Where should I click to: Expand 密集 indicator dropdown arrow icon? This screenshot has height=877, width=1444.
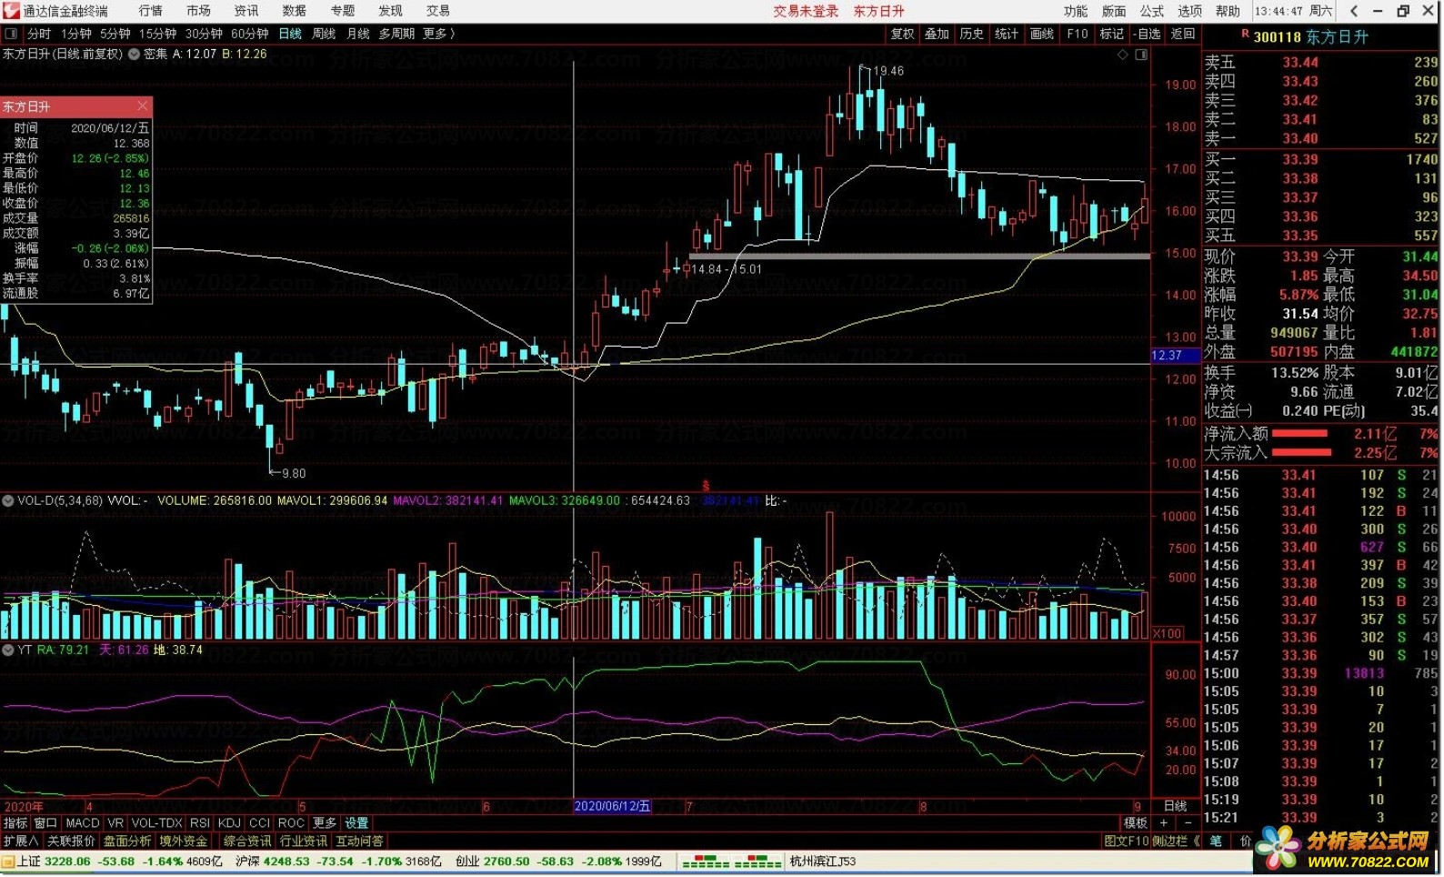point(134,55)
